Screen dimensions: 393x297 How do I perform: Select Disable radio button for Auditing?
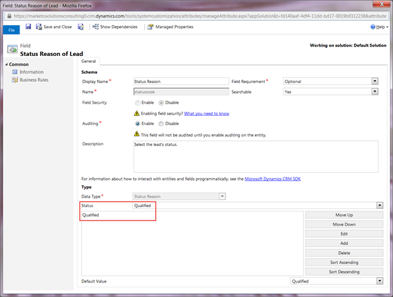pos(161,124)
